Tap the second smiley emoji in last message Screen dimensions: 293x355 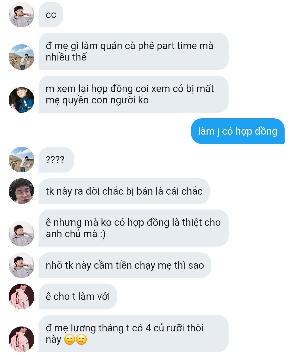click(81, 340)
